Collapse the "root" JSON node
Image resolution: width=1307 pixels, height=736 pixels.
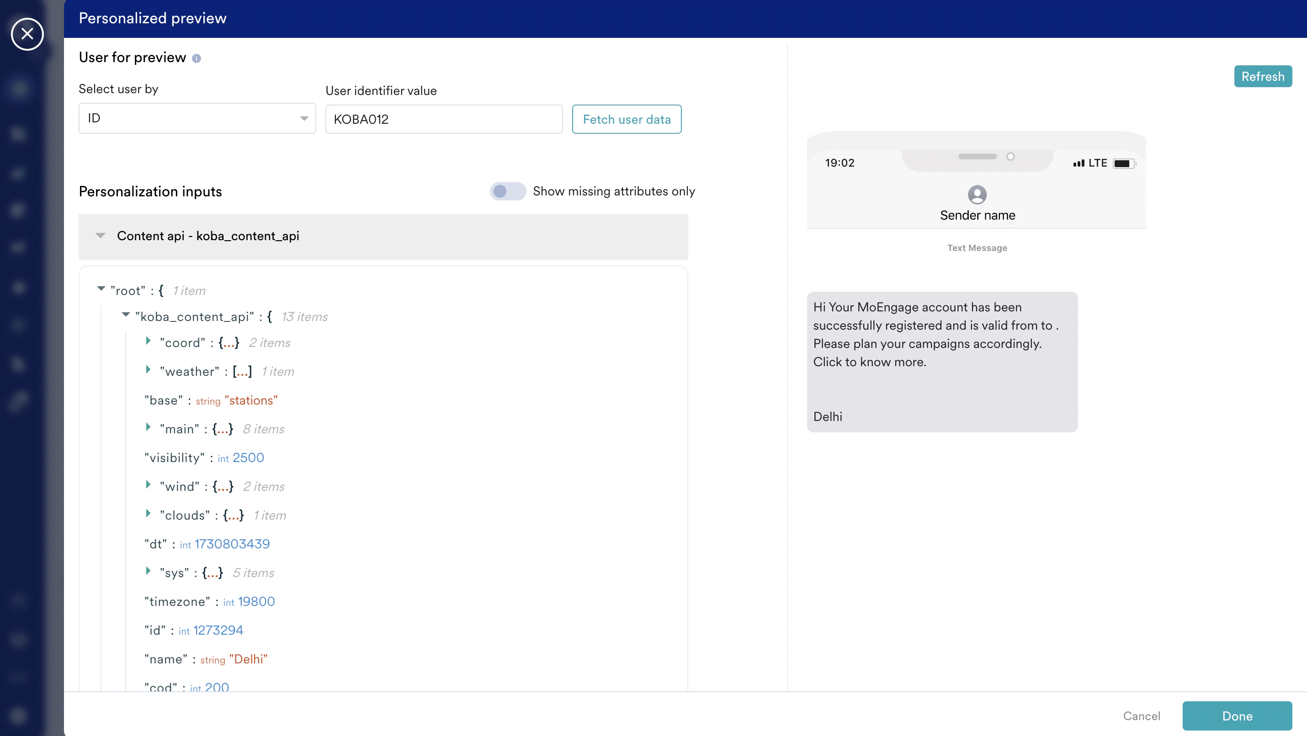(101, 289)
